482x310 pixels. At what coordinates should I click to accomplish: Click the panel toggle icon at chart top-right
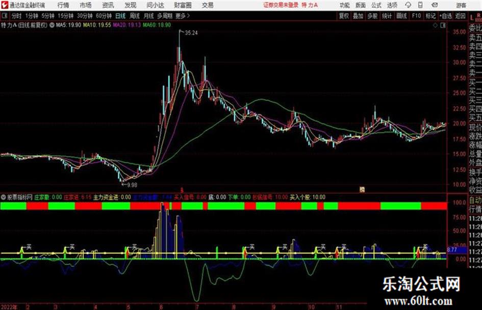443,25
